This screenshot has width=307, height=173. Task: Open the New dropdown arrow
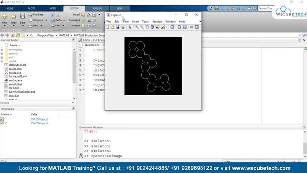pos(4,25)
